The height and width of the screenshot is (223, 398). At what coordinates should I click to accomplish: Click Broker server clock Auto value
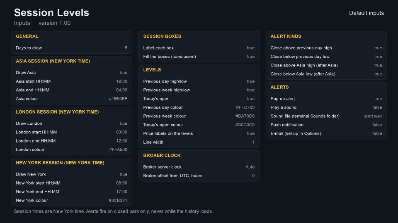point(250,167)
